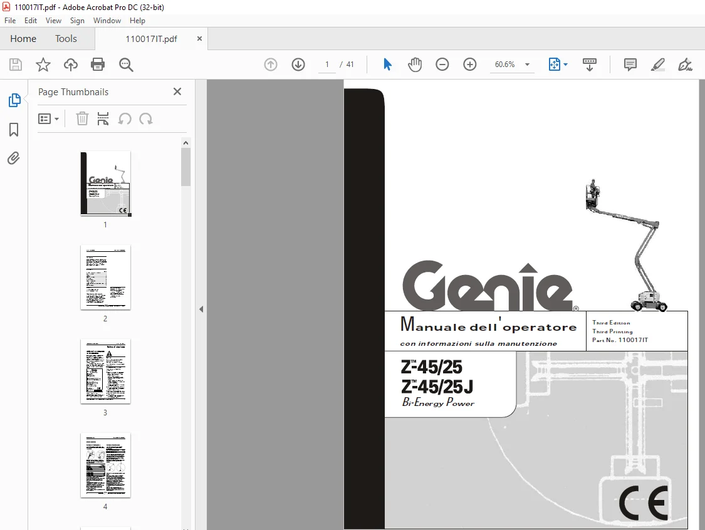
Task: Open the File menu
Action: tap(10, 21)
